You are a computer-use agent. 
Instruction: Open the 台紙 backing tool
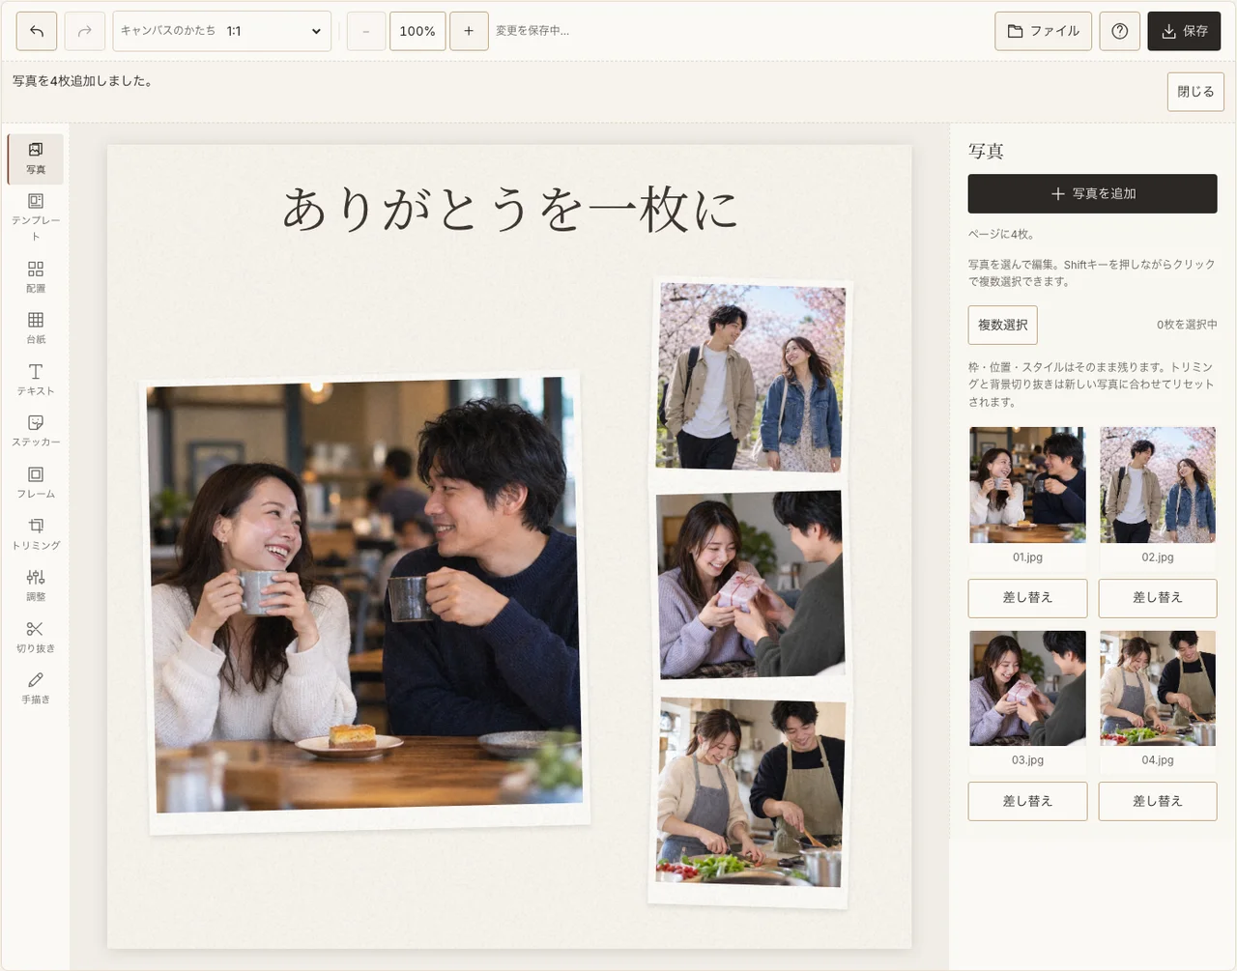(x=36, y=328)
